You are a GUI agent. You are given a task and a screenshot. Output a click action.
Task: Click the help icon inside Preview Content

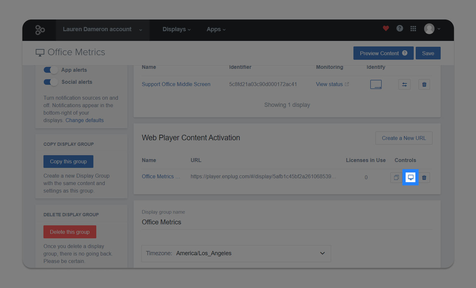pos(405,53)
